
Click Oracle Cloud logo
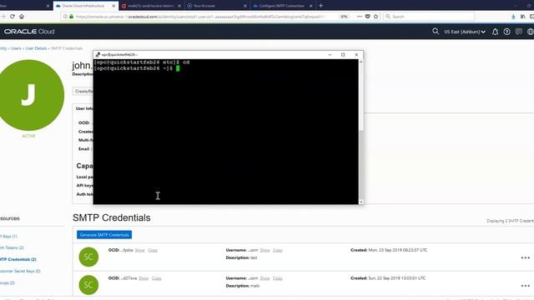point(29,32)
